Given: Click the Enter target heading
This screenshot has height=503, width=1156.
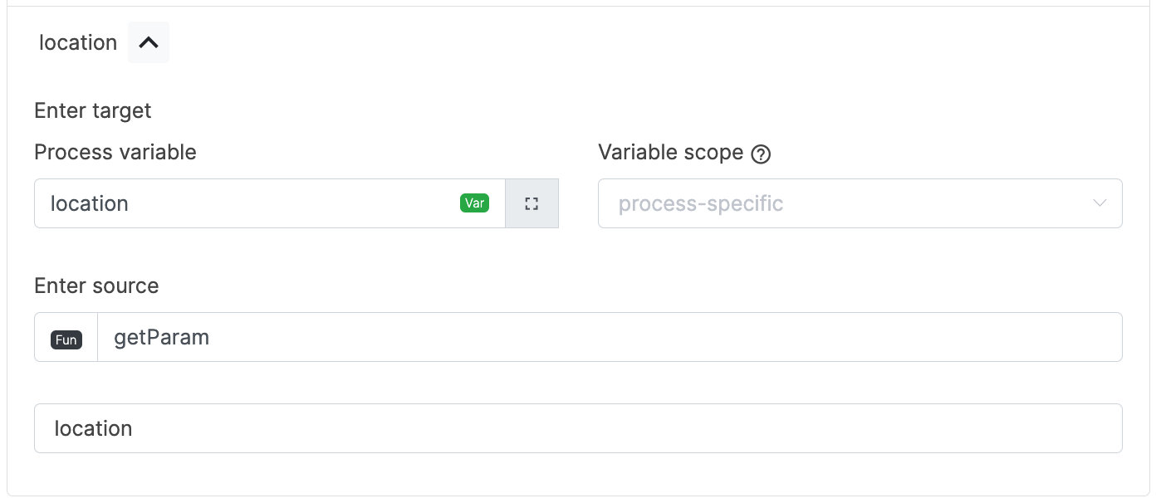Looking at the screenshot, I should [x=92, y=110].
